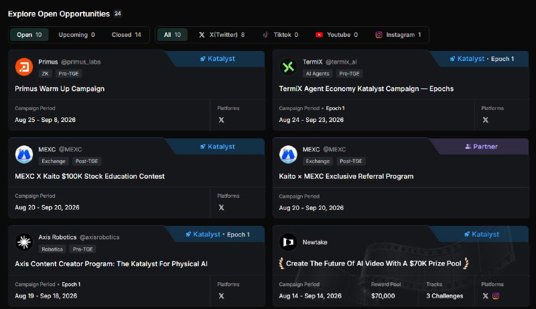536x309 pixels.
Task: Click the Primus orange logo icon
Action: 24,66
